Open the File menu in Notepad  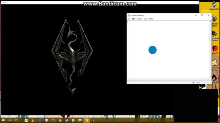[x=129, y=19]
